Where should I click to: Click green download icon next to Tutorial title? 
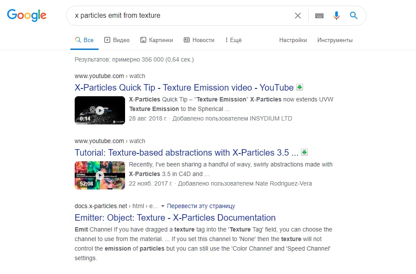(304, 152)
